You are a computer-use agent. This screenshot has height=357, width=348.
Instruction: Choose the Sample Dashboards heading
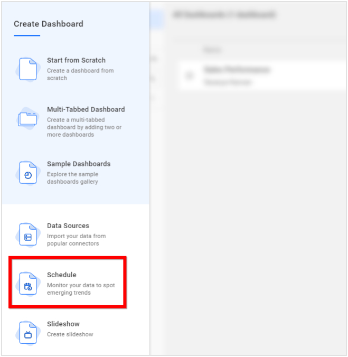(x=79, y=164)
